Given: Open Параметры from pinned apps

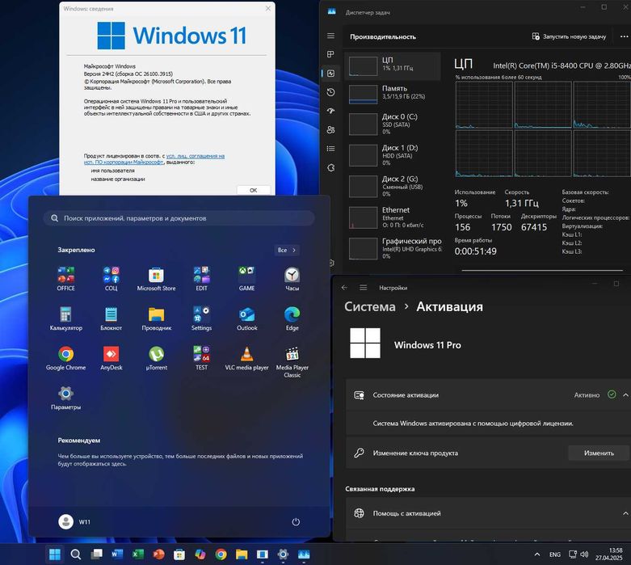Looking at the screenshot, I should (x=66, y=398).
